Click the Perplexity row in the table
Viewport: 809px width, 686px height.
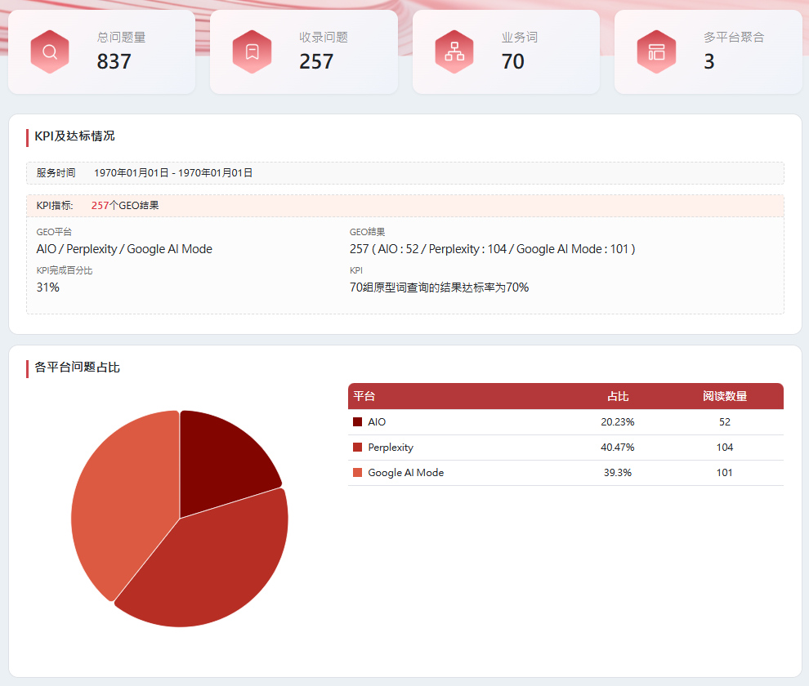[x=565, y=448]
